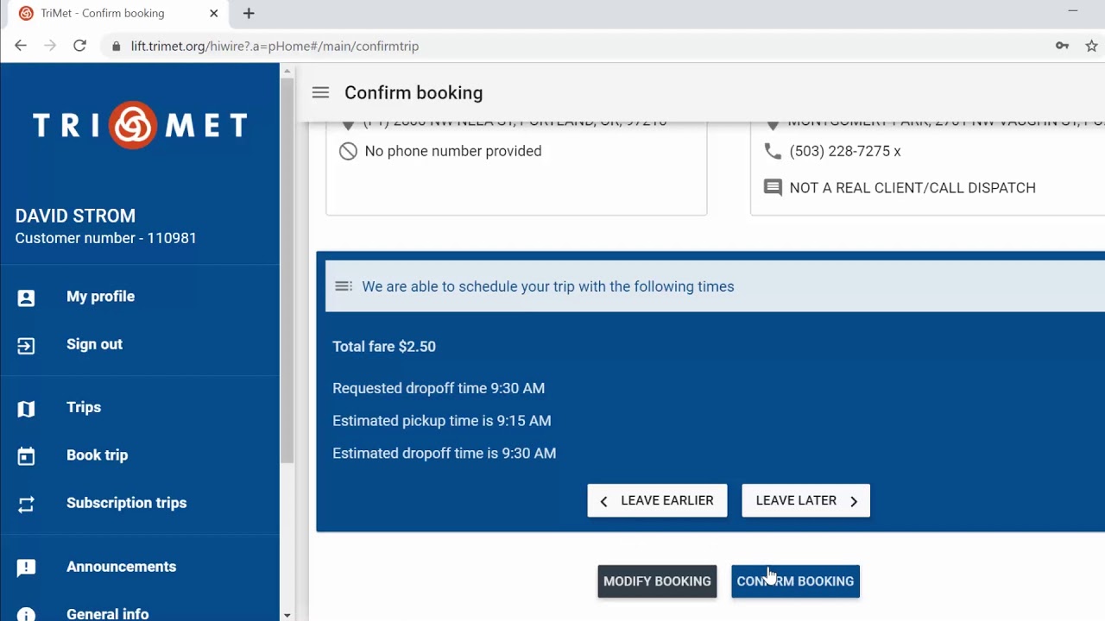Open Subscription trips in sidebar
Screen dimensions: 1105x621
[140, 503]
